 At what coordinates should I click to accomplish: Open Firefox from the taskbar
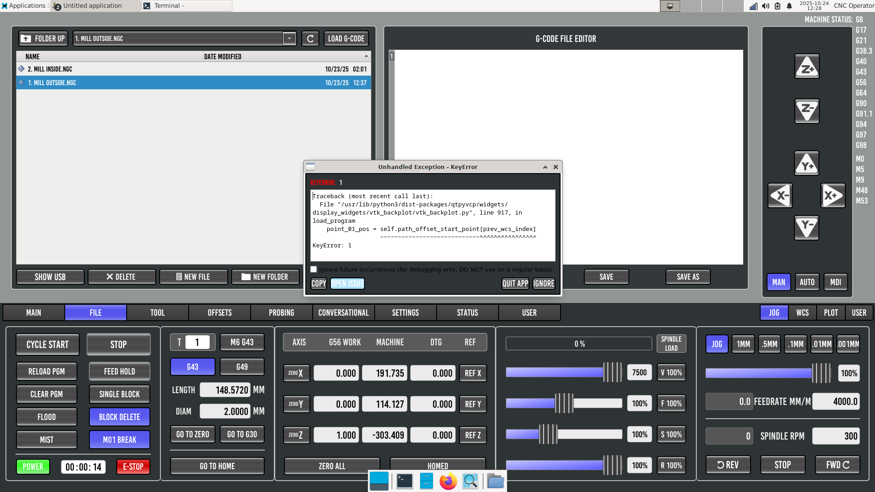point(448,481)
